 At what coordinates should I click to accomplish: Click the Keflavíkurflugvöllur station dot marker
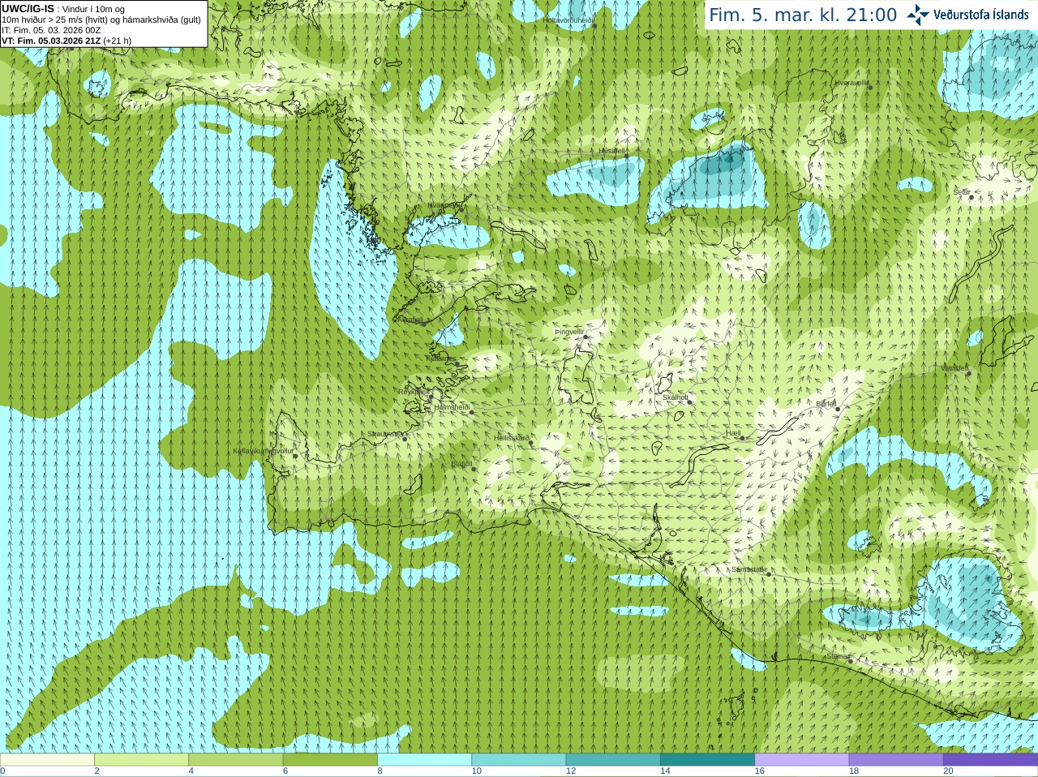point(295,456)
